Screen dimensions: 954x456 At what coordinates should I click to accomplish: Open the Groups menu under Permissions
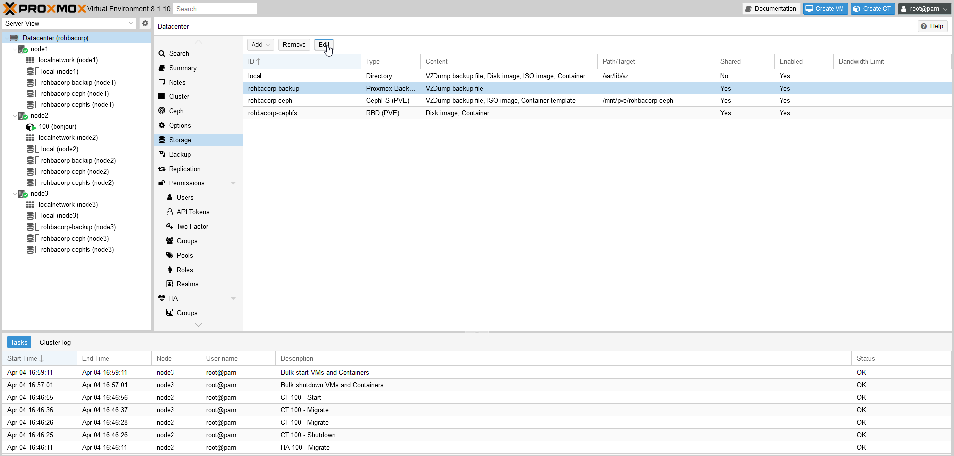(187, 241)
